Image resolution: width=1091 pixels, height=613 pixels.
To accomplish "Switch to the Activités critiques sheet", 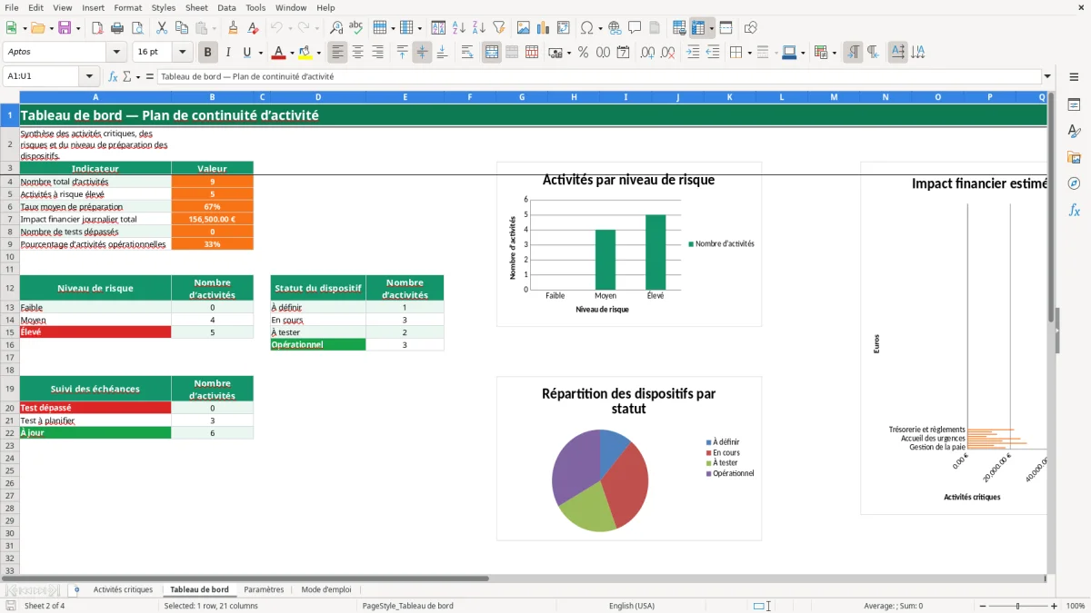I will tap(123, 589).
